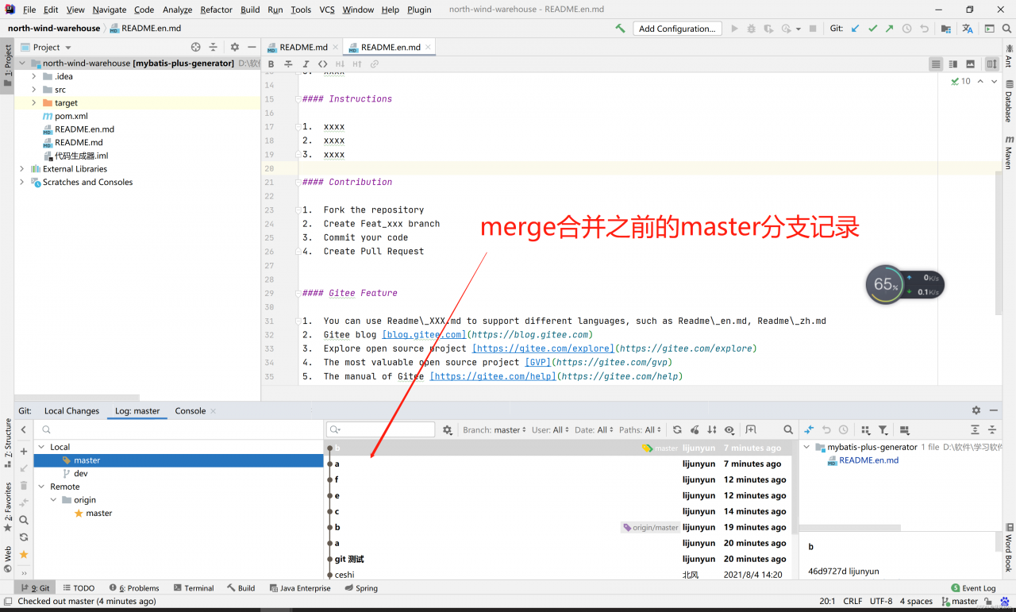
Task: Click Fetch refresh icon in branches sidebar
Action: pos(24,537)
